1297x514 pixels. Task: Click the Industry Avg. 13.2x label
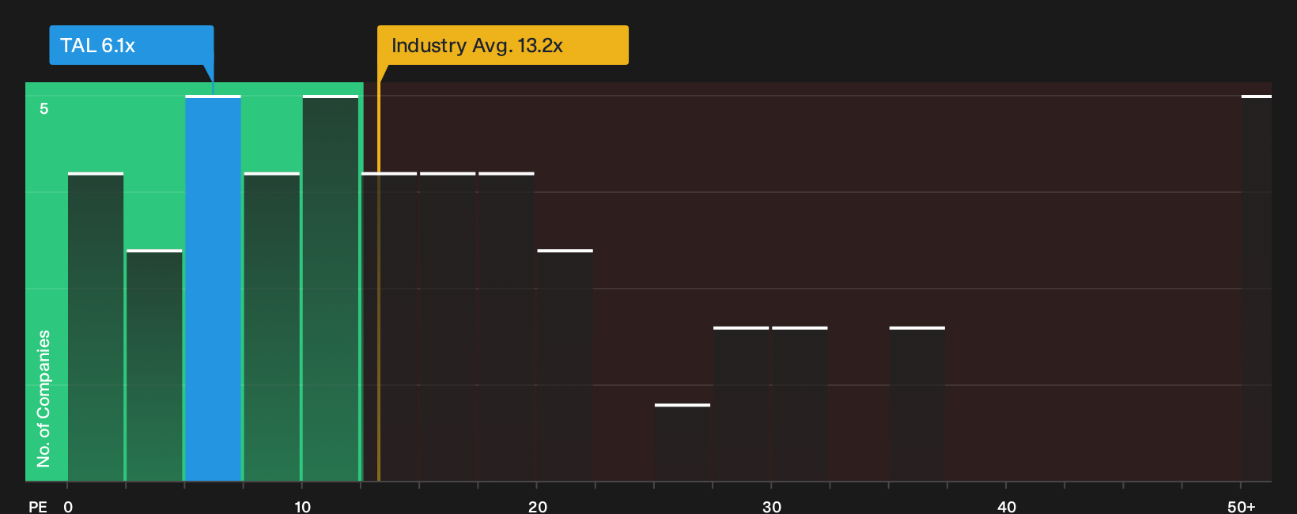click(502, 45)
